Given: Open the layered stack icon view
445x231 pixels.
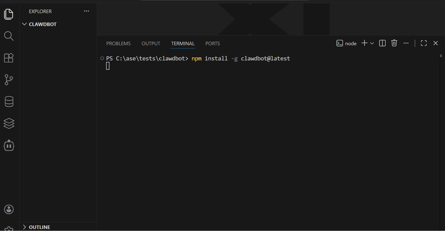Looking at the screenshot, I should pos(9,124).
